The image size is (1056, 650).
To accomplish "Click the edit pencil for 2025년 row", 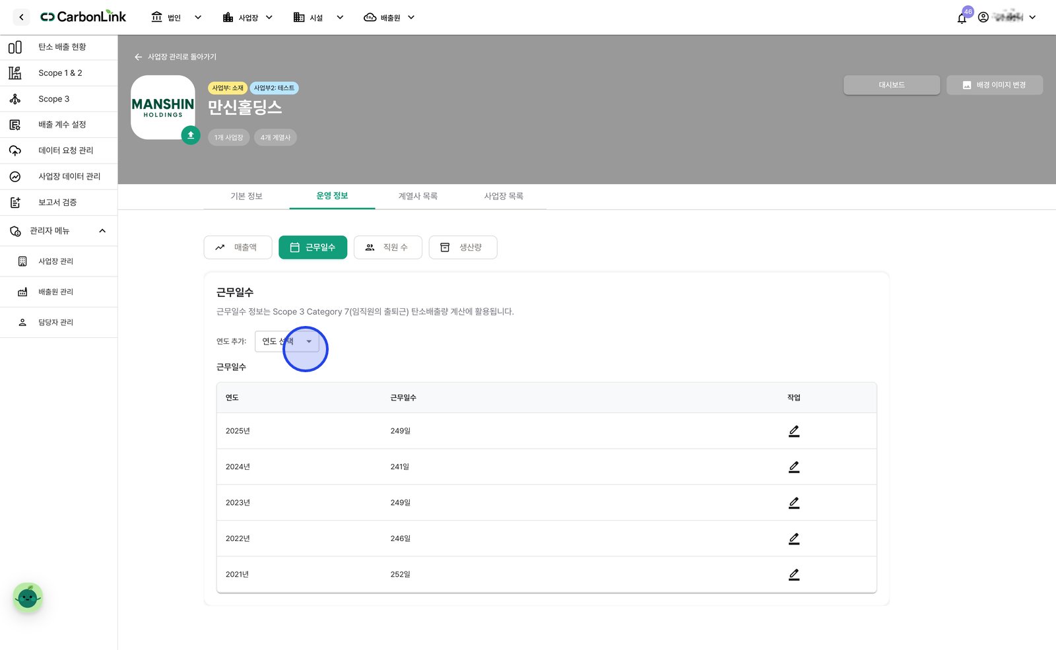I will pyautogui.click(x=794, y=431).
